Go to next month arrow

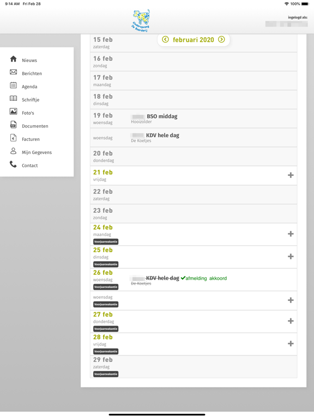tap(221, 39)
